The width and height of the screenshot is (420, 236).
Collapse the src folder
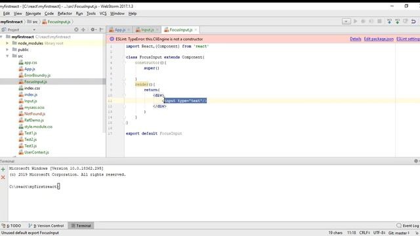point(7,56)
